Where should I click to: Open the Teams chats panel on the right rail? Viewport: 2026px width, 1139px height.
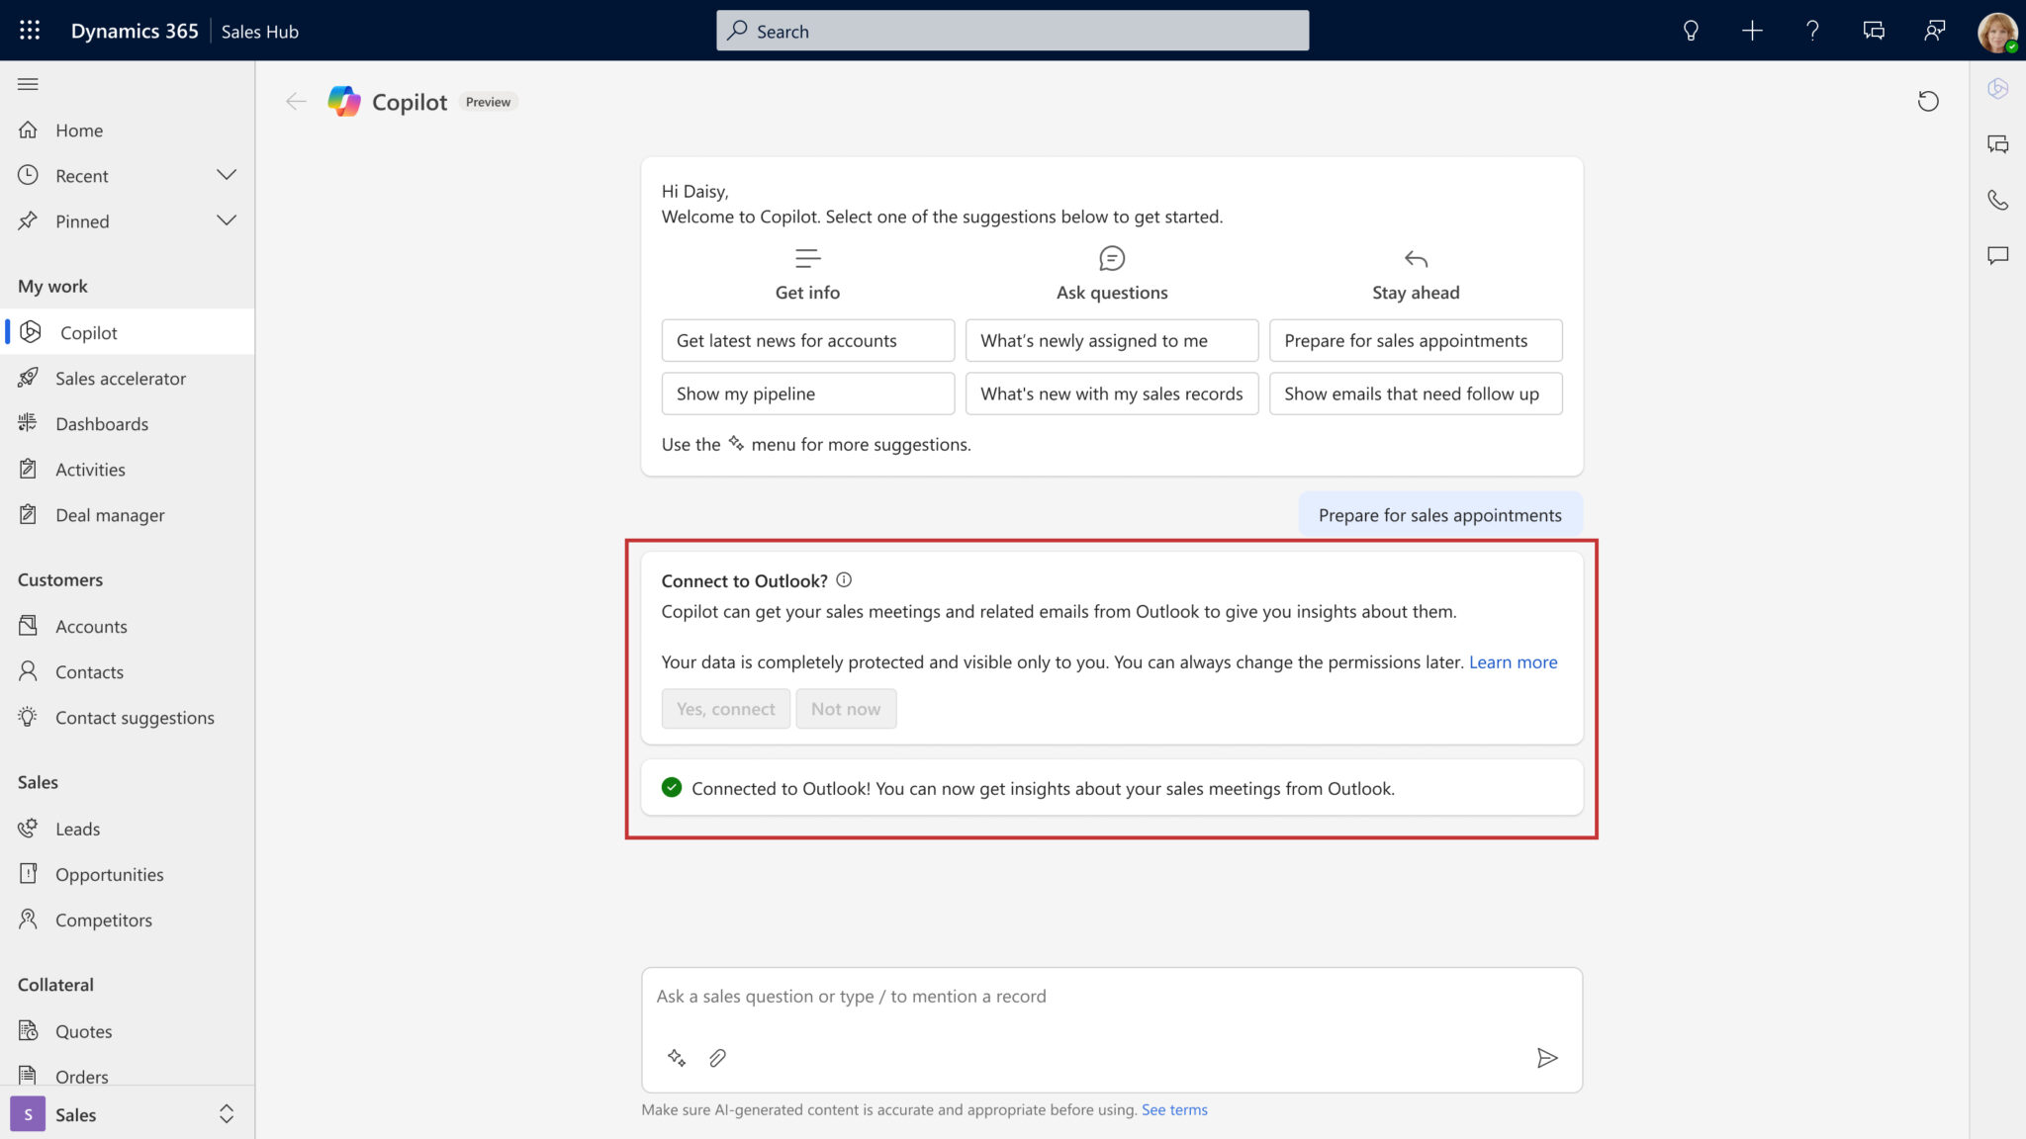tap(1997, 143)
